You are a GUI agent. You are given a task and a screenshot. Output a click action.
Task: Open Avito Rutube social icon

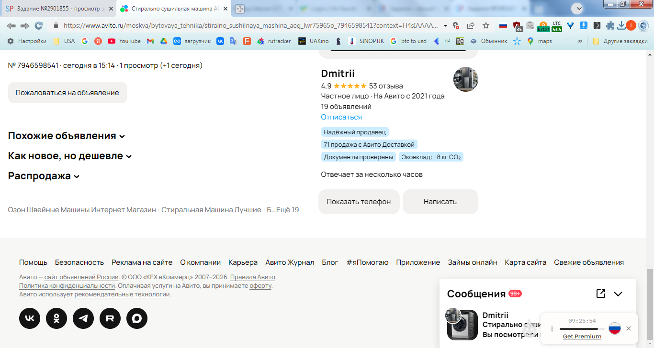[x=110, y=318]
